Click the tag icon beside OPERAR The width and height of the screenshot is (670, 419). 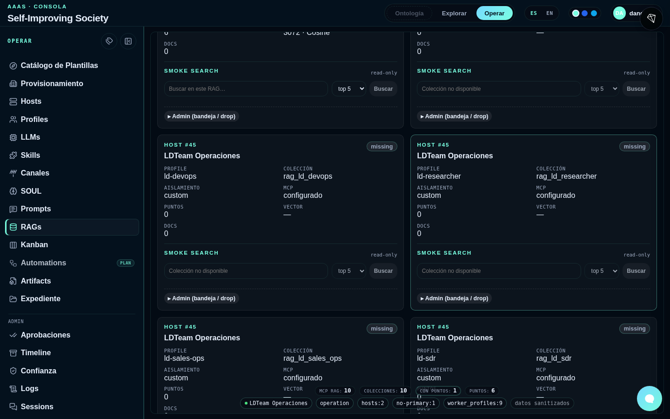(109, 41)
